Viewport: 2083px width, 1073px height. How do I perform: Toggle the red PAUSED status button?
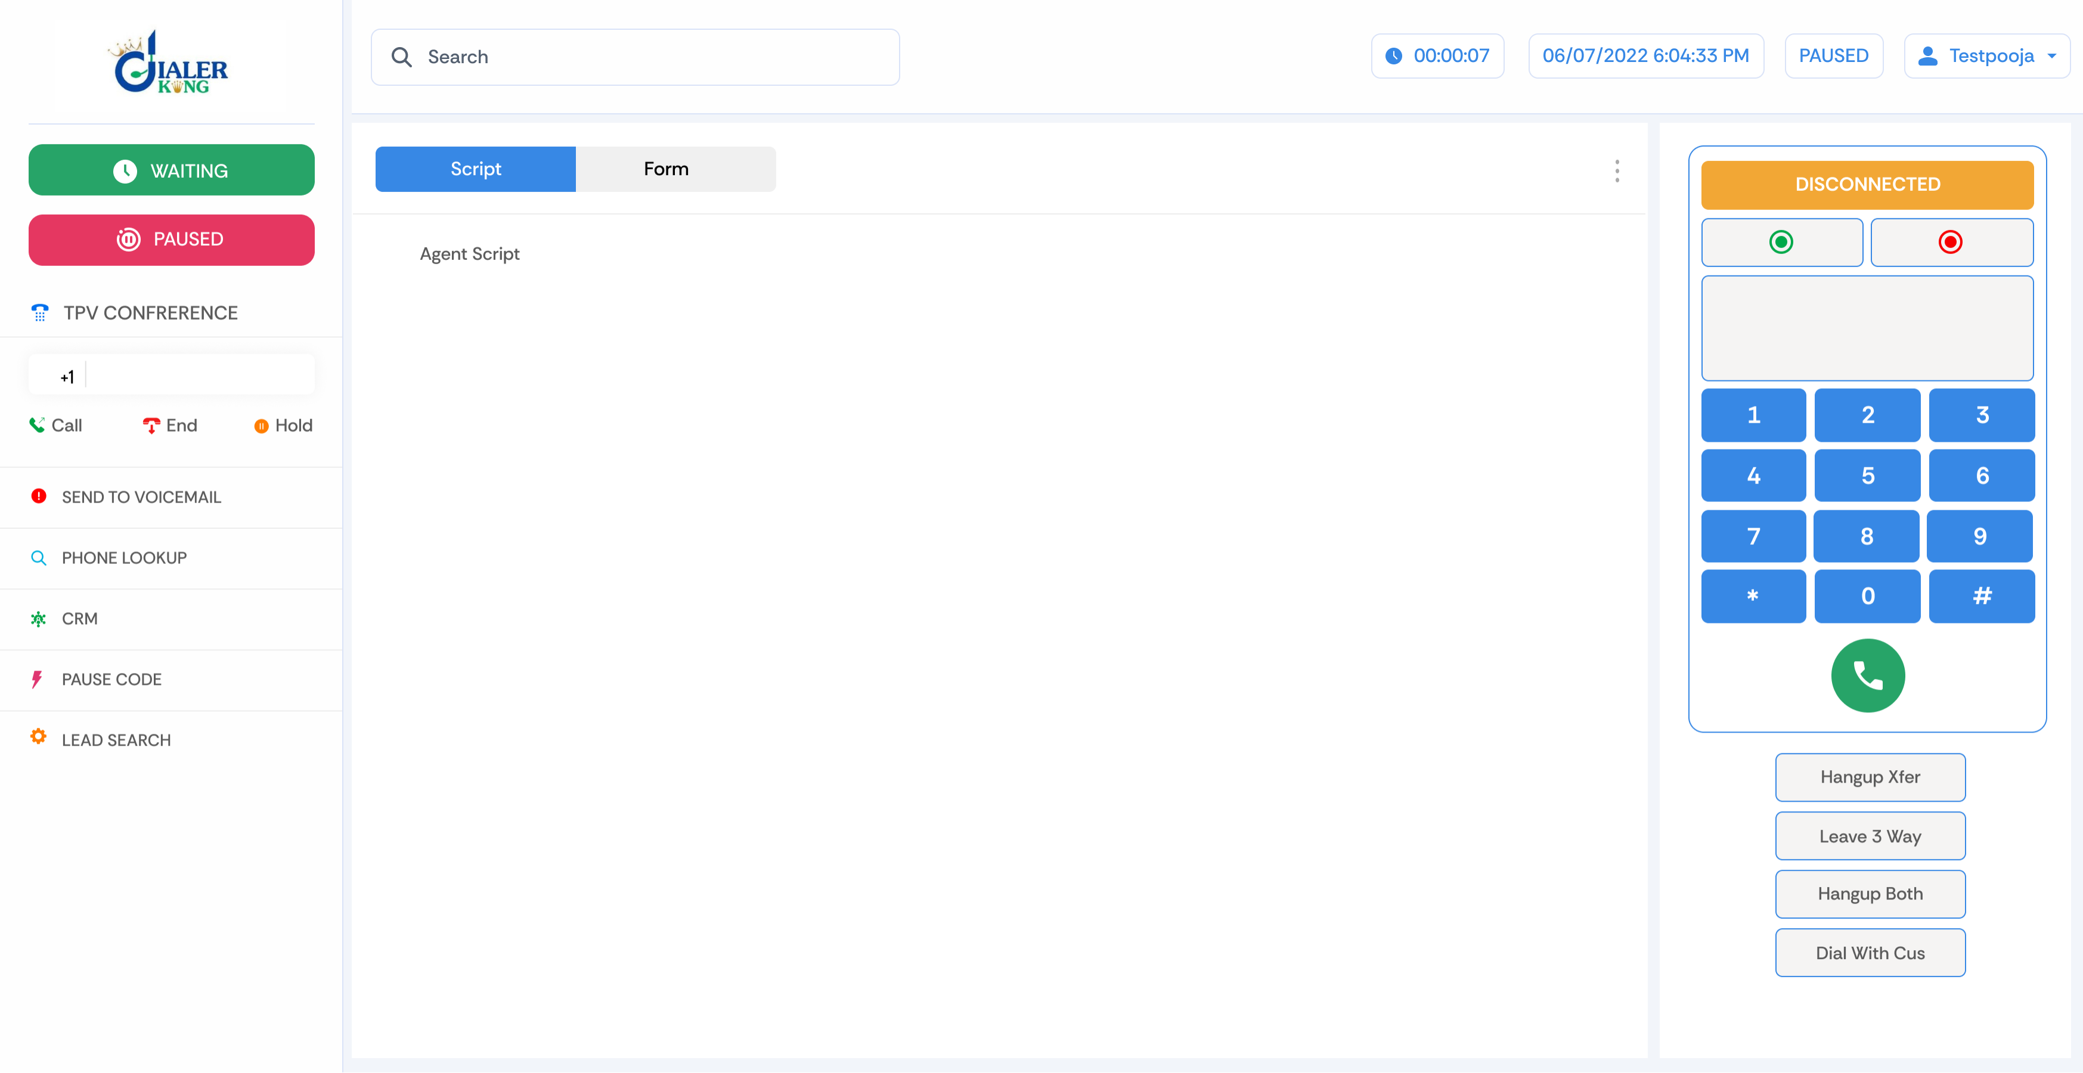pyautogui.click(x=172, y=240)
